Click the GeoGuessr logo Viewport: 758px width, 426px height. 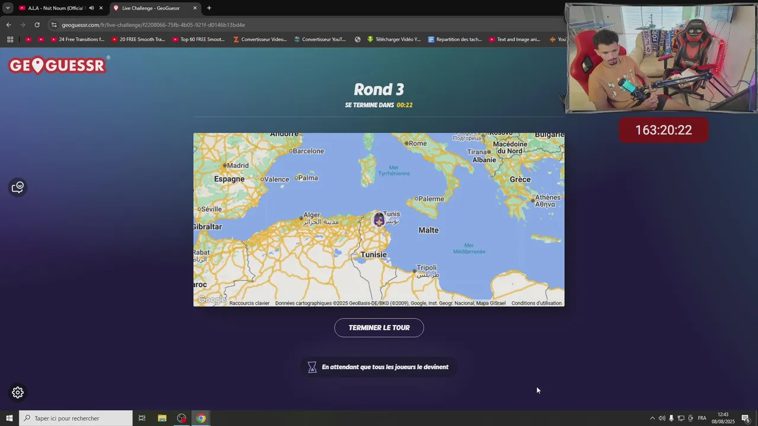pyautogui.click(x=59, y=65)
